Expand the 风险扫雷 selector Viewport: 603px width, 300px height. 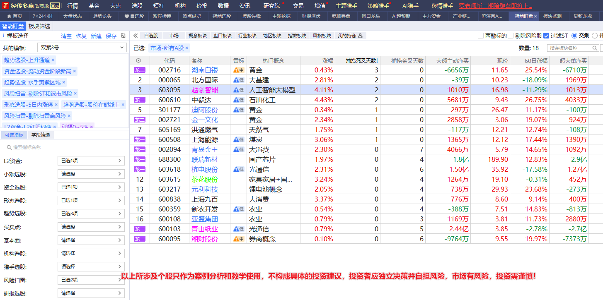tap(91, 280)
